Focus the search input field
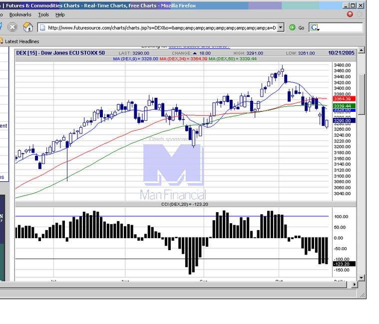 (341, 27)
